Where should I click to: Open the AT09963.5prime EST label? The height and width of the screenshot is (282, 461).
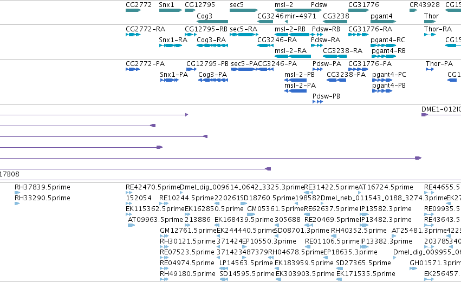[155, 220]
